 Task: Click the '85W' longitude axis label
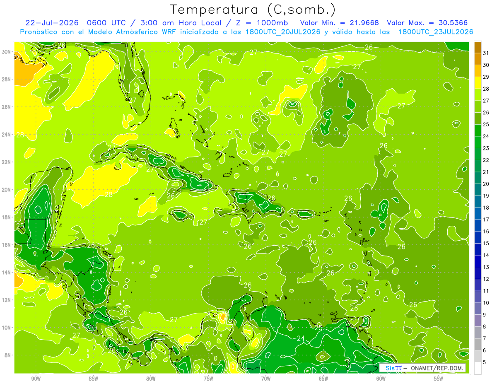pyautogui.click(x=93, y=379)
